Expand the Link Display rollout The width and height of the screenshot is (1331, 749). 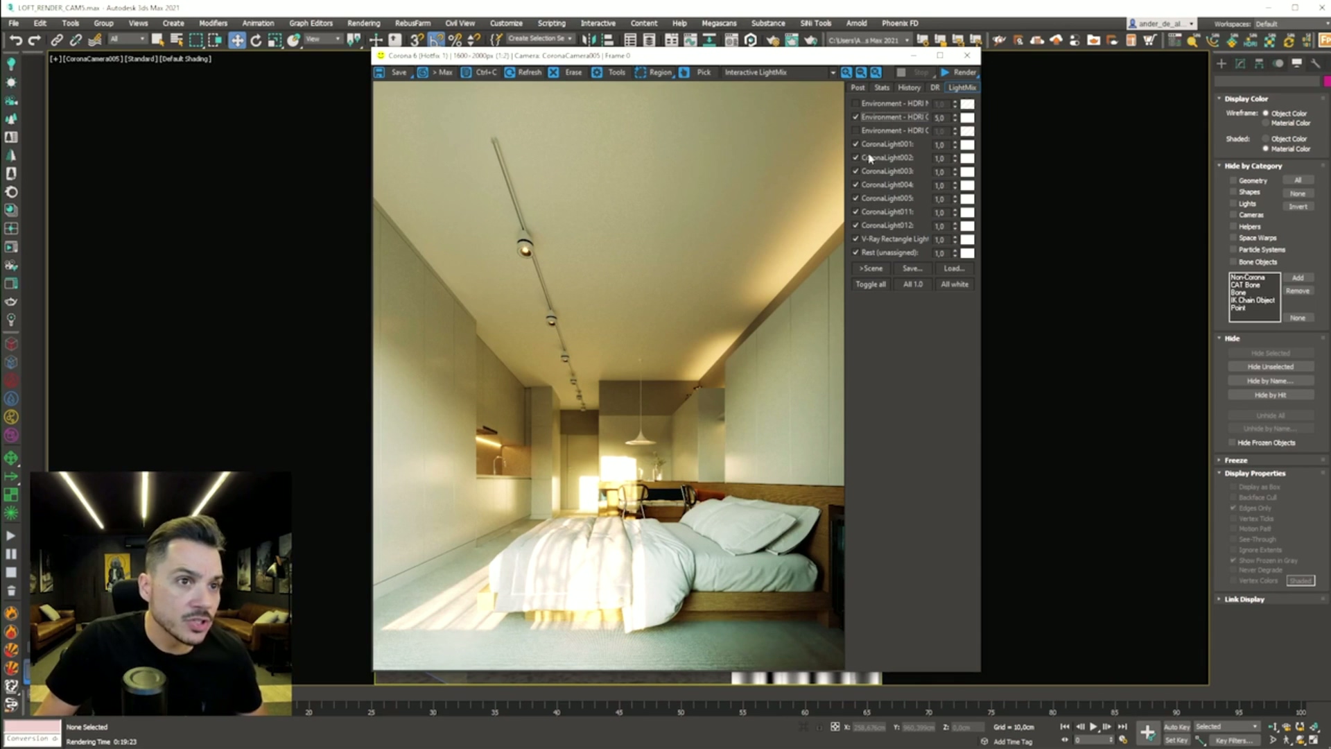click(1244, 599)
